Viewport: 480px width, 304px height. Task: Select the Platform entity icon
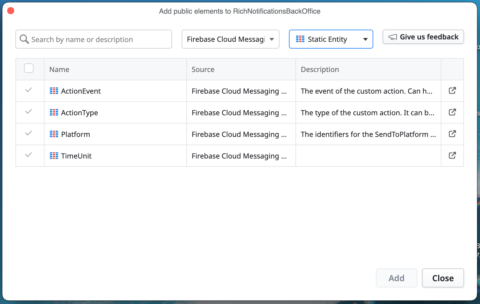tap(54, 134)
